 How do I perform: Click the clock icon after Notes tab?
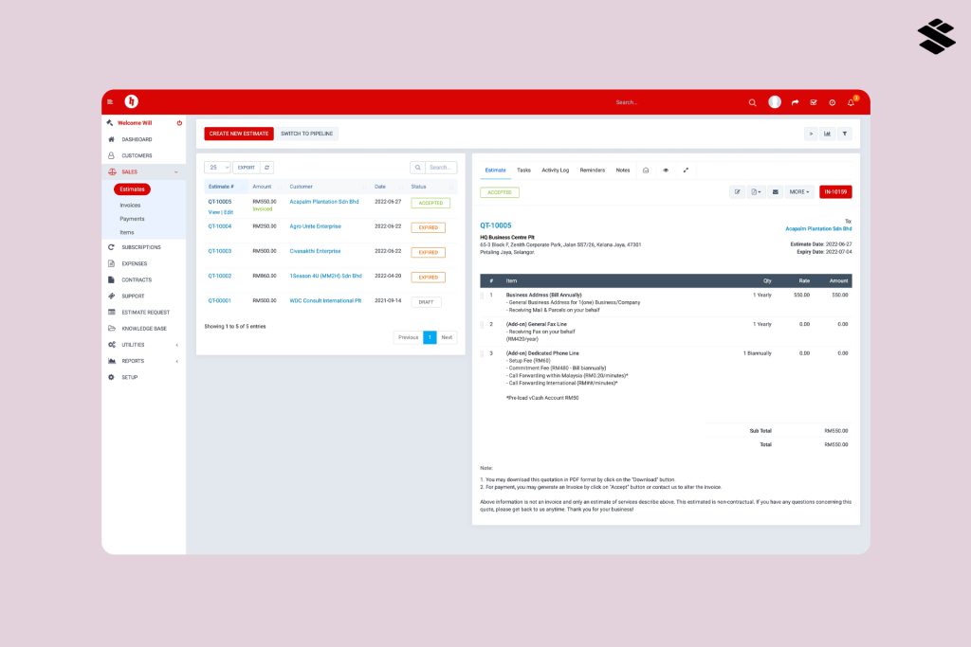646,171
